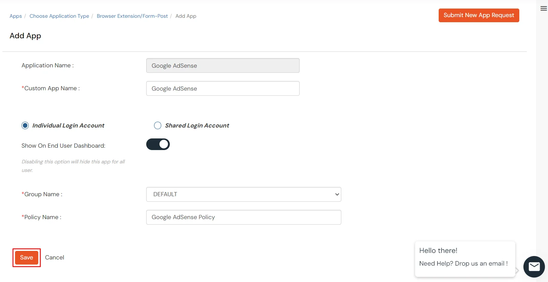Click the 'Add App' page heading

tap(25, 36)
